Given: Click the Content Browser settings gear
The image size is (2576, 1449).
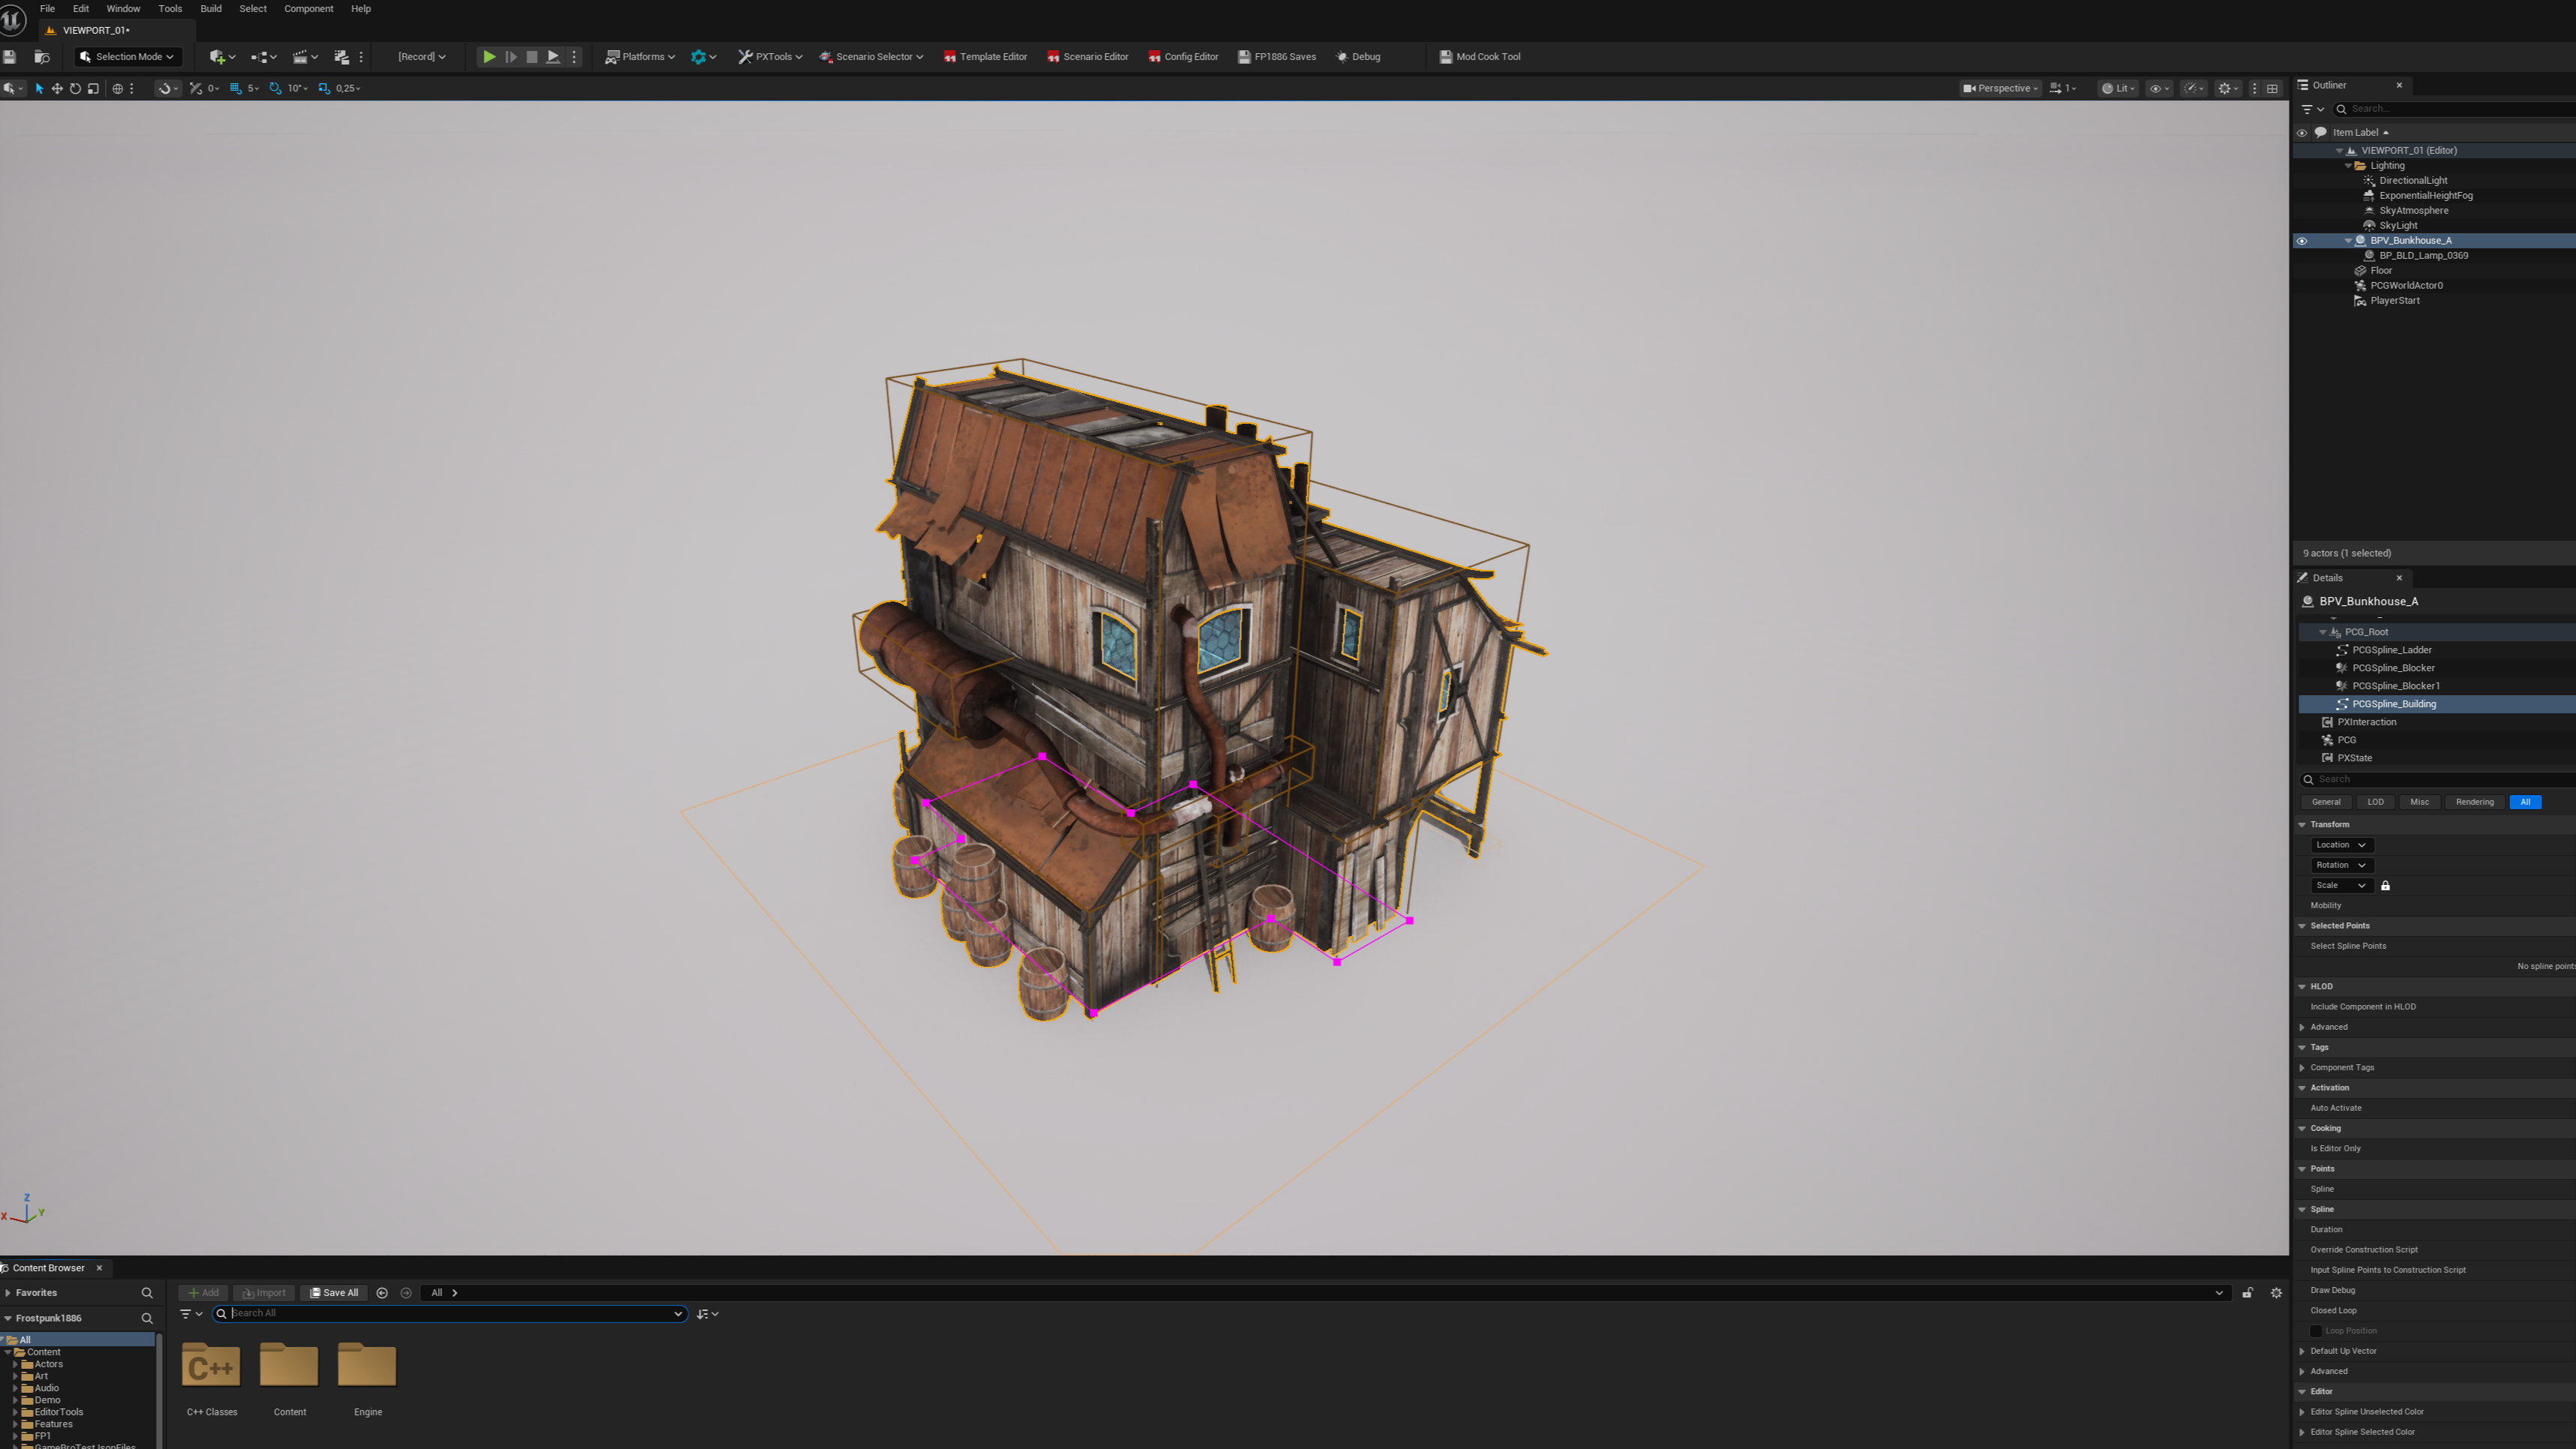Looking at the screenshot, I should pos(2277,1293).
